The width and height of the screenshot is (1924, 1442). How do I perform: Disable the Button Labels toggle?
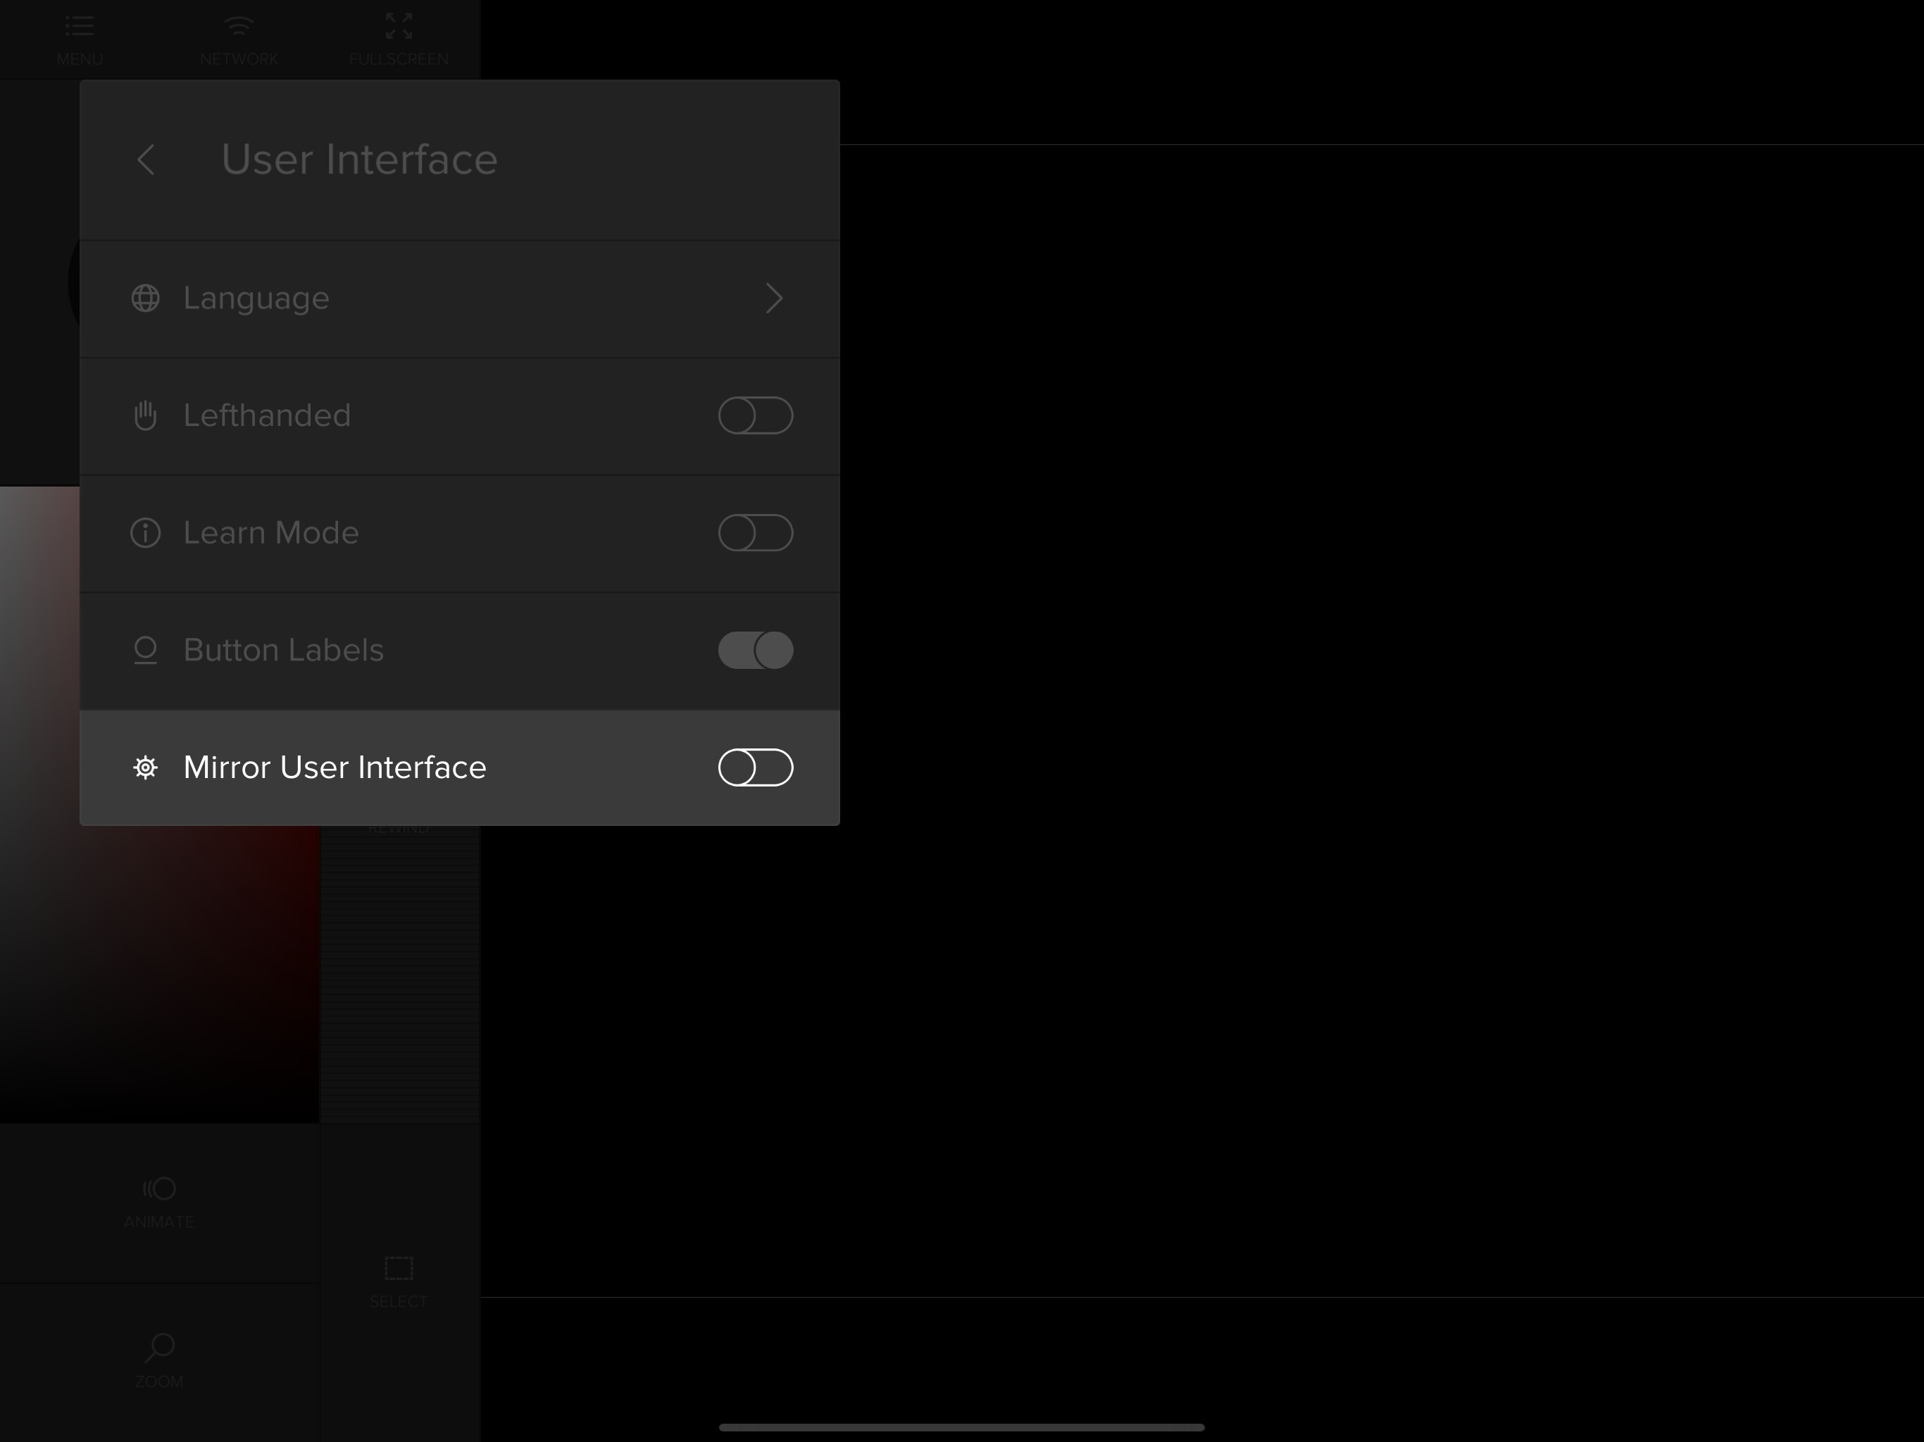(755, 651)
